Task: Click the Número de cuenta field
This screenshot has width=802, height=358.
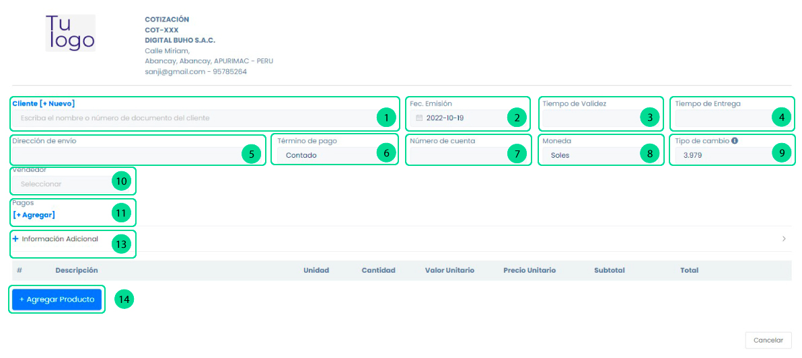Action: 456,155
